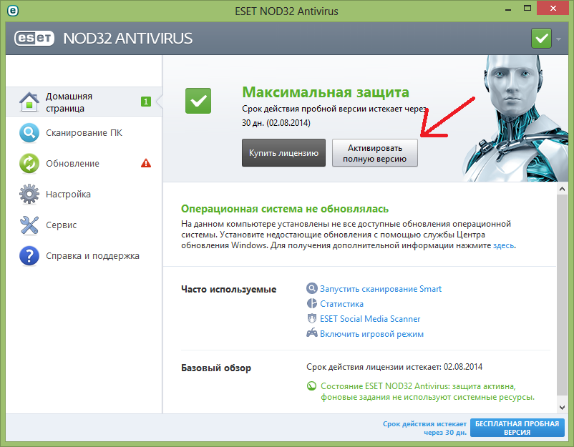Click the green notification badge showing 1

point(146,102)
